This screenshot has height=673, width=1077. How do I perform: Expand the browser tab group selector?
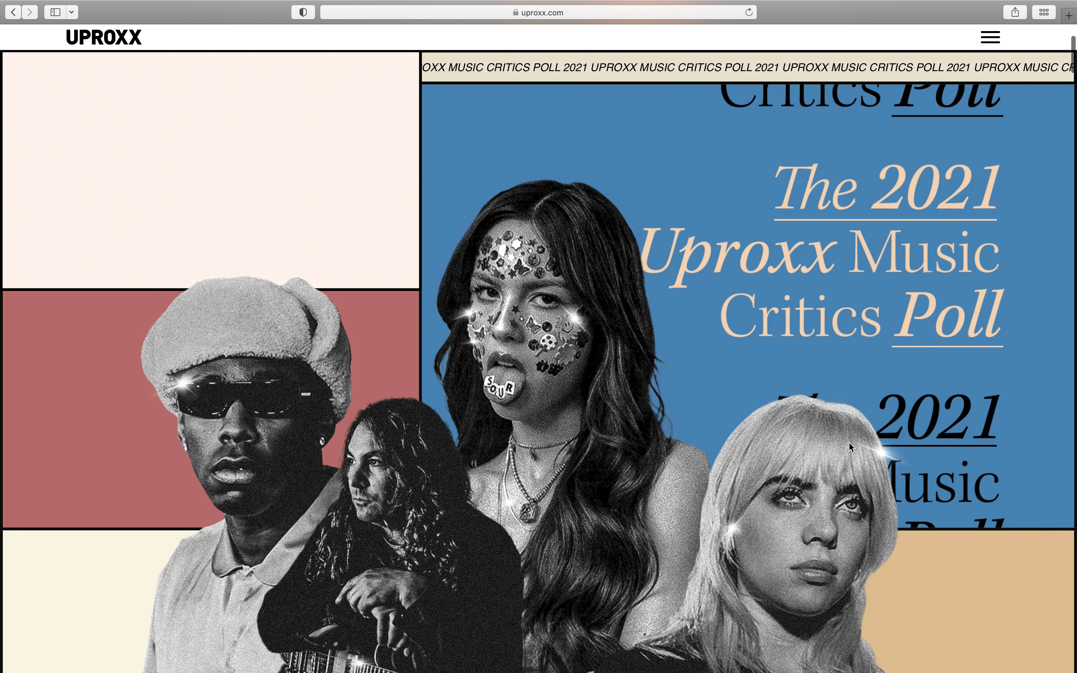(71, 12)
